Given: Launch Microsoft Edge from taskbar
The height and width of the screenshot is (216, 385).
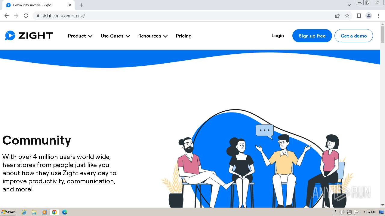Looking at the screenshot, I should click(x=64, y=212).
